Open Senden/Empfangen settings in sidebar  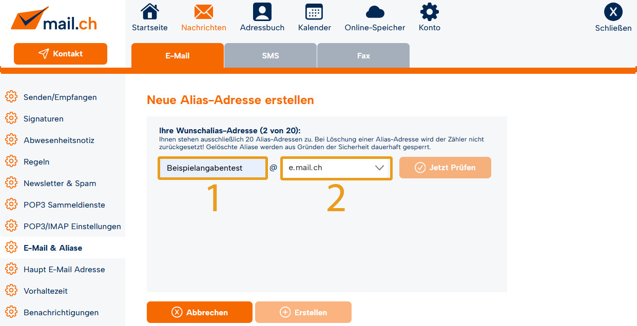coord(60,97)
